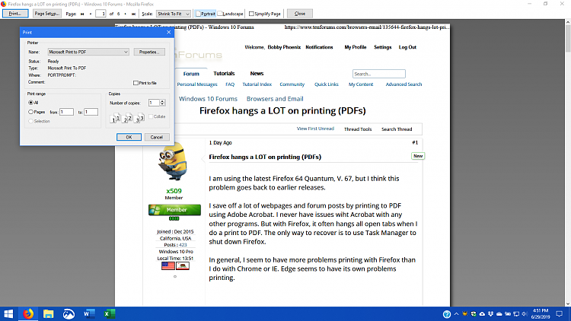Open the News tab
The image size is (571, 321).
pos(257,74)
